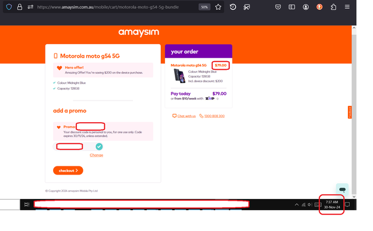Show hidden tray icons chevron
The width and height of the screenshot is (373, 231).
point(297,204)
